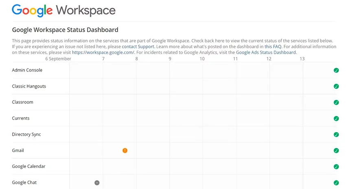Click the green Google Calendar status checkmark
The height and width of the screenshot is (189, 346).
point(336,167)
